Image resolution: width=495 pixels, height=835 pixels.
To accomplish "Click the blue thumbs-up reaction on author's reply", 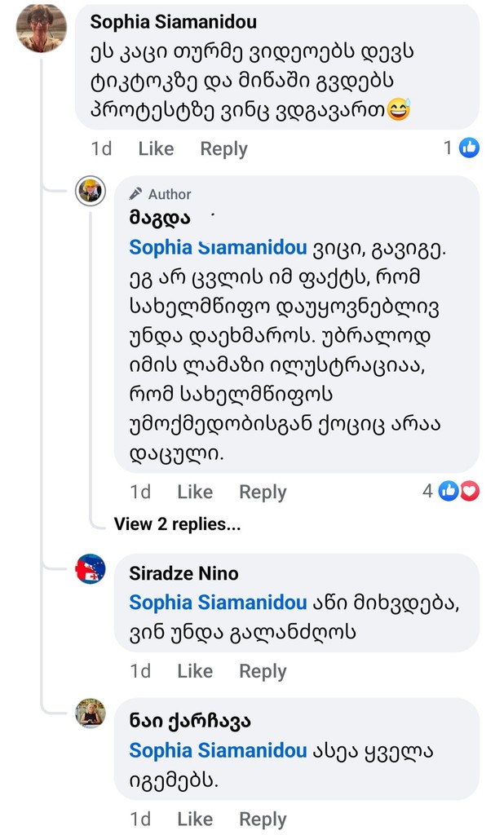I will (x=449, y=491).
